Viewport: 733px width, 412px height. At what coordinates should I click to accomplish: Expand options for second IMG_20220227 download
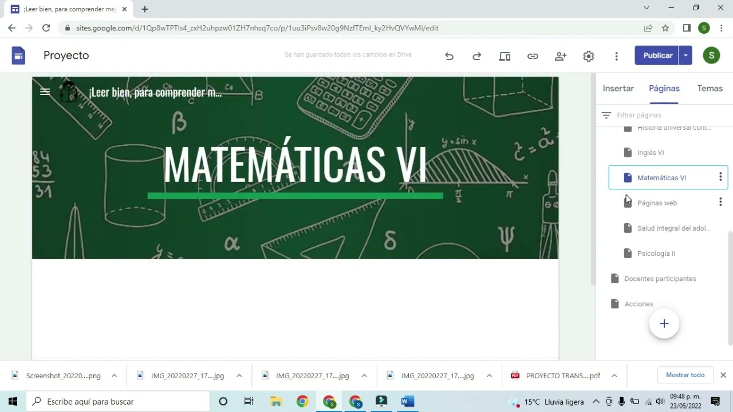pos(364,376)
